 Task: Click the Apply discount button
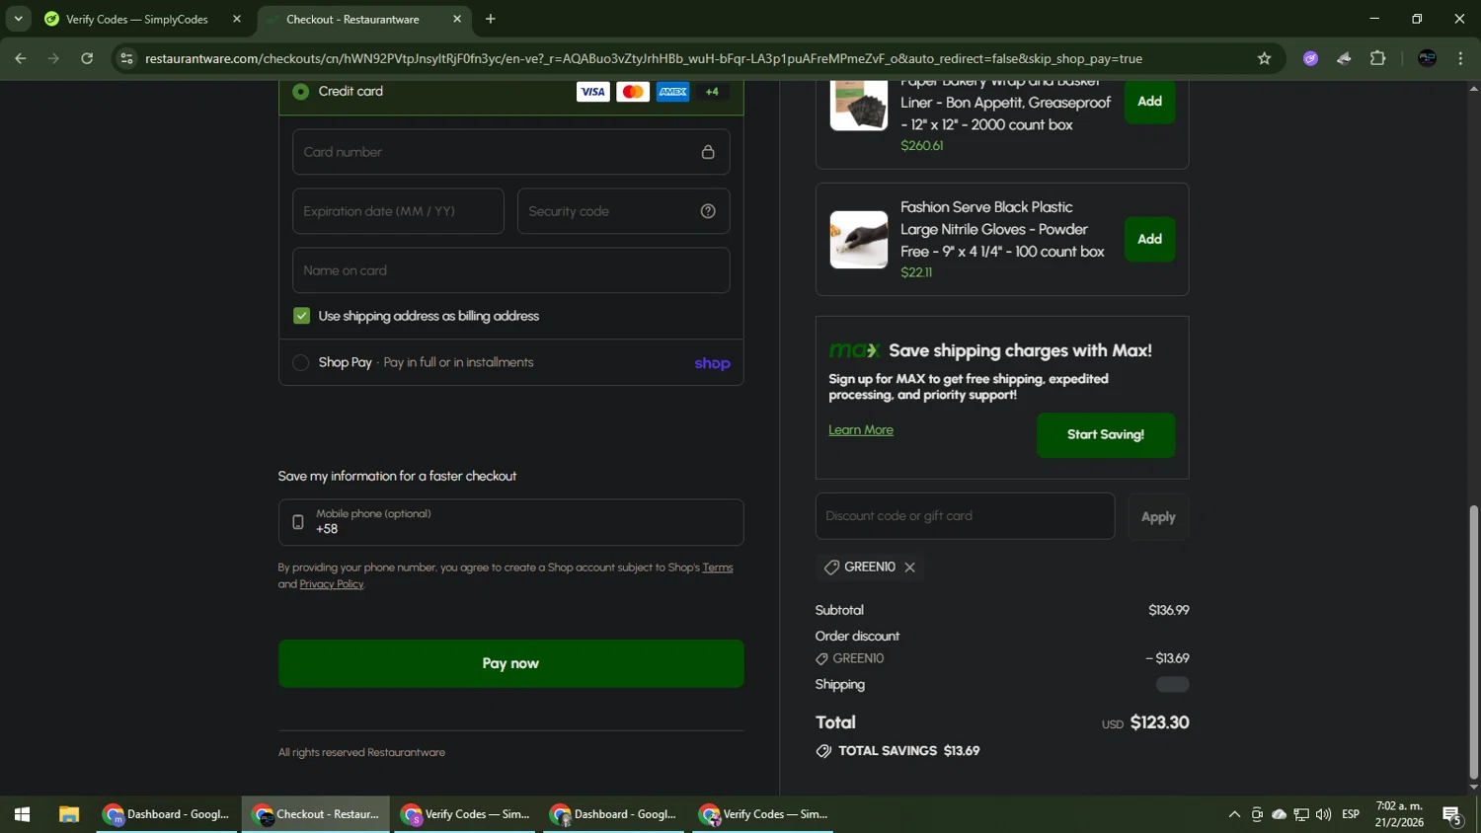point(1158,517)
